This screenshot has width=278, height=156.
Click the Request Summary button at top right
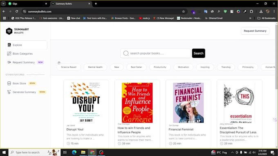pos(255,31)
